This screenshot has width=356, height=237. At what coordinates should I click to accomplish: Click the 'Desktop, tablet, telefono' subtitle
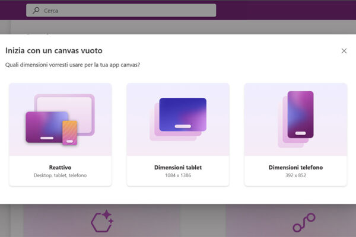[60, 175]
